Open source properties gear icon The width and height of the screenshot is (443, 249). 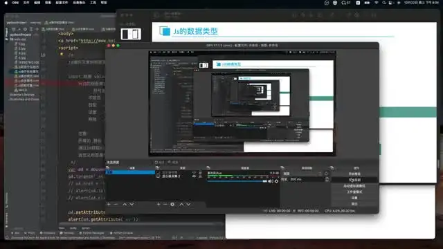point(172,204)
